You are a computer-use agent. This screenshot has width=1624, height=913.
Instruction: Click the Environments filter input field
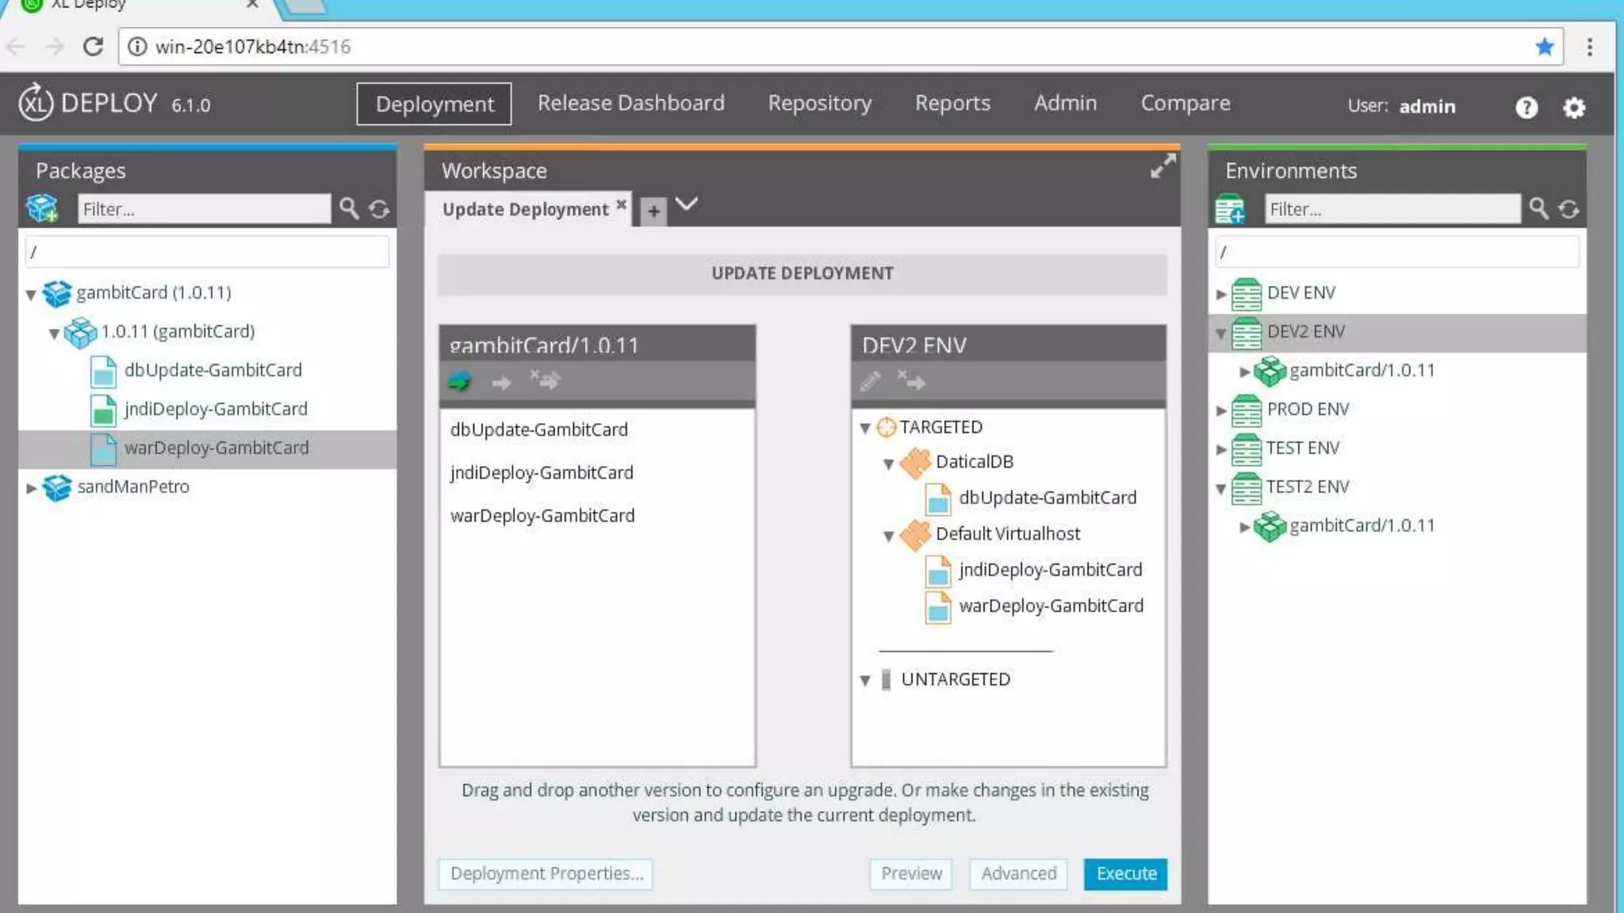coord(1392,209)
